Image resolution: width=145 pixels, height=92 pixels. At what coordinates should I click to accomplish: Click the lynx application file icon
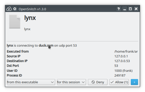coord(15,21)
